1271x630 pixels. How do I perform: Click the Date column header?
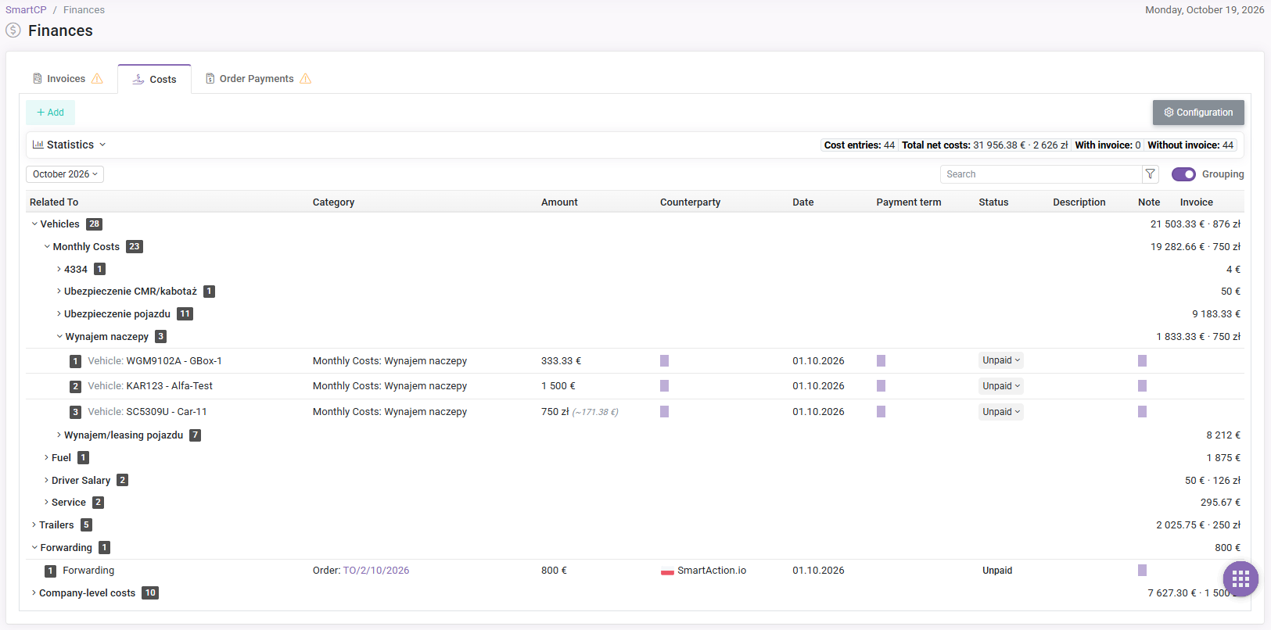coord(803,202)
